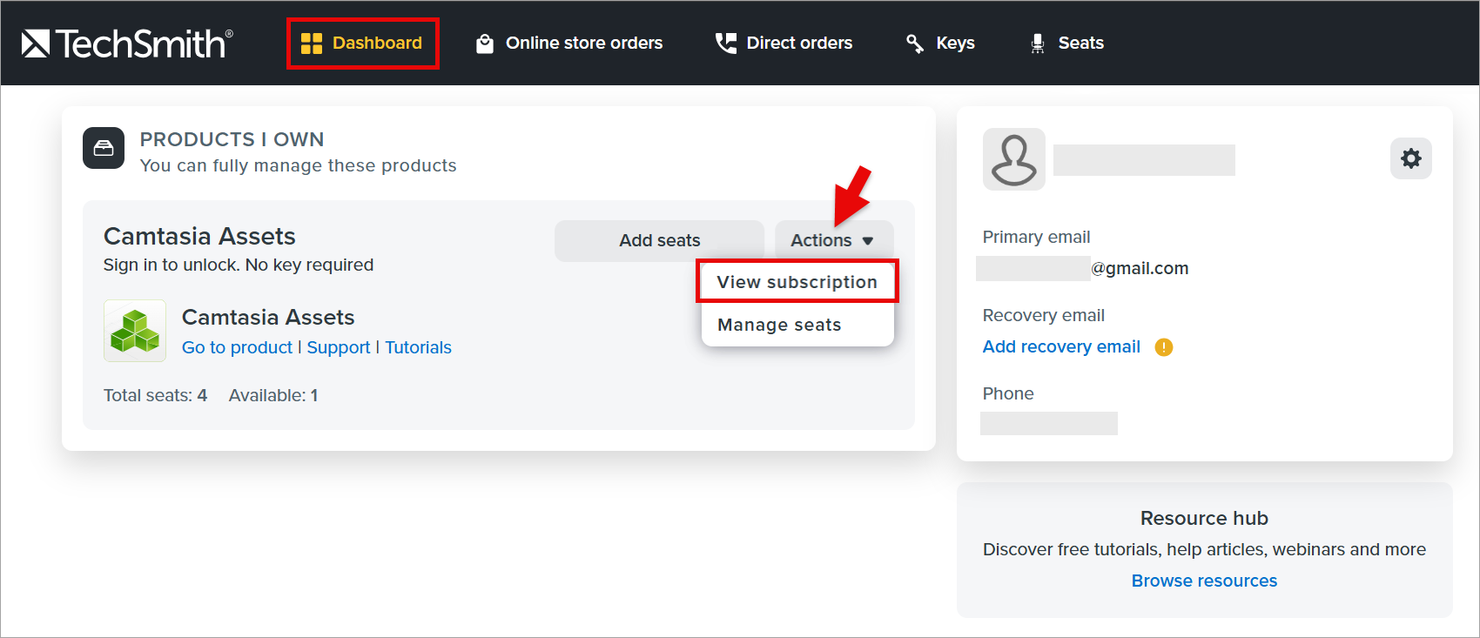Open the Go to product link
The height and width of the screenshot is (638, 1480).
pos(237,347)
